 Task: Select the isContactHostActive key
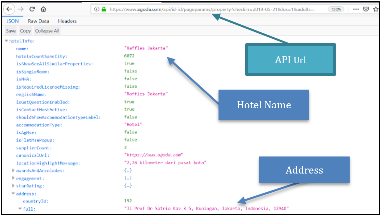pos(42,110)
